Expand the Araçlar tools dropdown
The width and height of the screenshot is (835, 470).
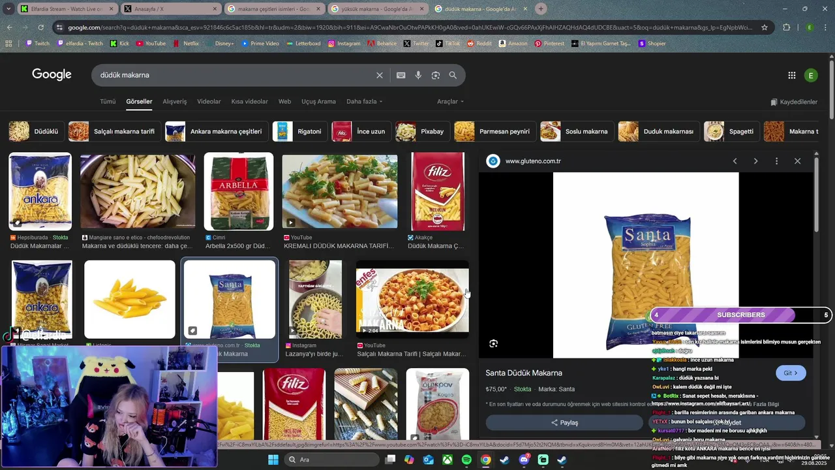tap(451, 102)
